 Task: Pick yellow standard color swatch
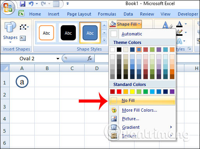pos(132,91)
